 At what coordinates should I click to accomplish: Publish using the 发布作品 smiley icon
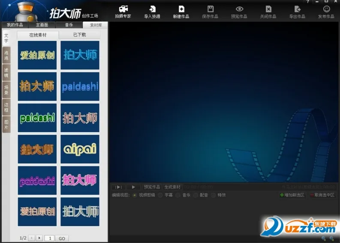pyautogui.click(x=326, y=12)
